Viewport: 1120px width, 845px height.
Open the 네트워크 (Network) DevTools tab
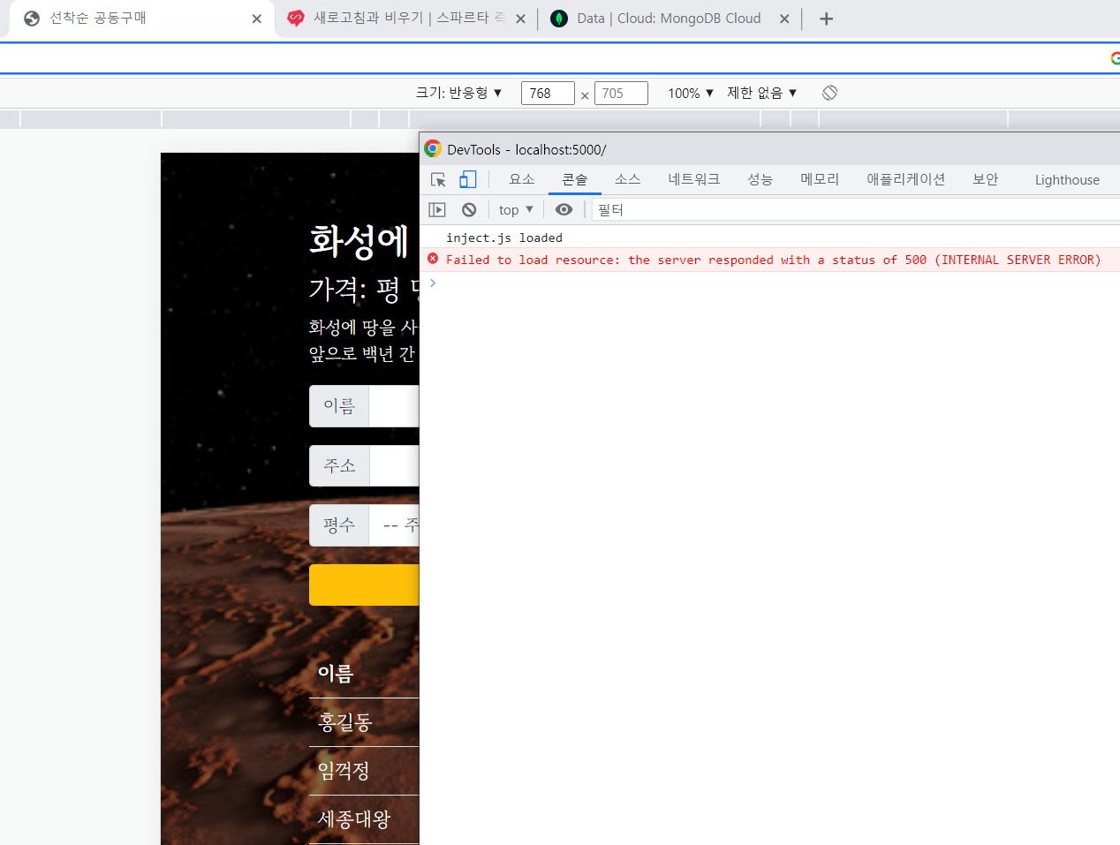[694, 179]
